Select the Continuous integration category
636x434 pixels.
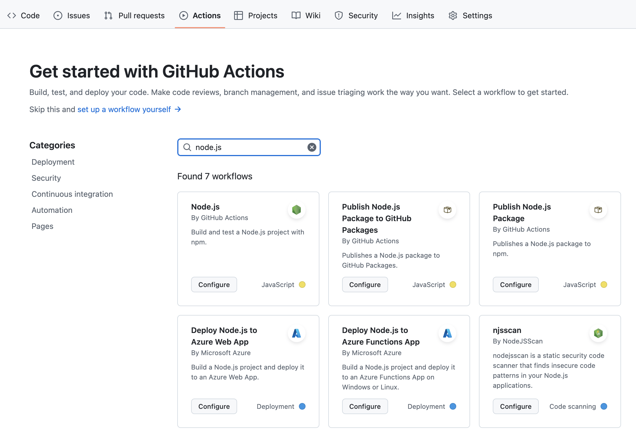pyautogui.click(x=72, y=194)
